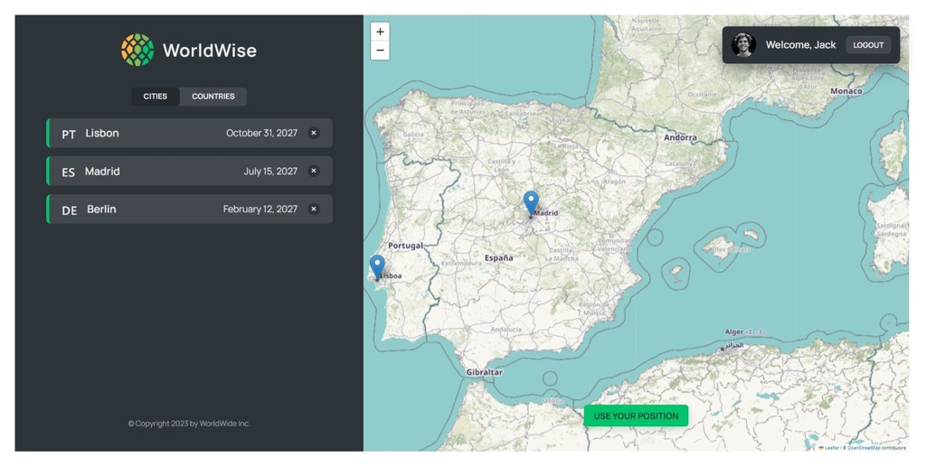Zoom out the map with minus
Image resolution: width=926 pixels, height=466 pixels.
tap(380, 51)
